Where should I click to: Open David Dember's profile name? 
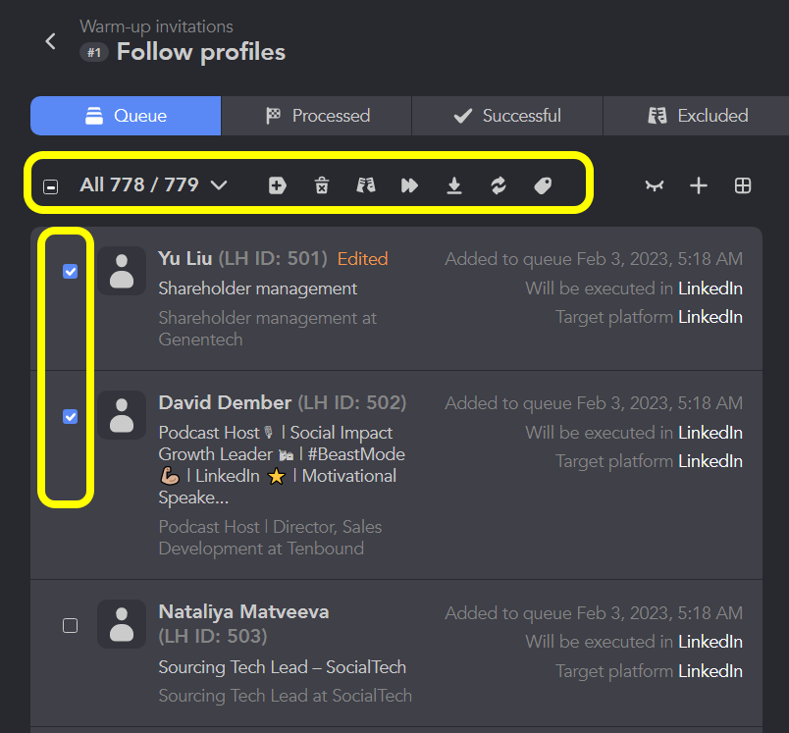tap(225, 403)
